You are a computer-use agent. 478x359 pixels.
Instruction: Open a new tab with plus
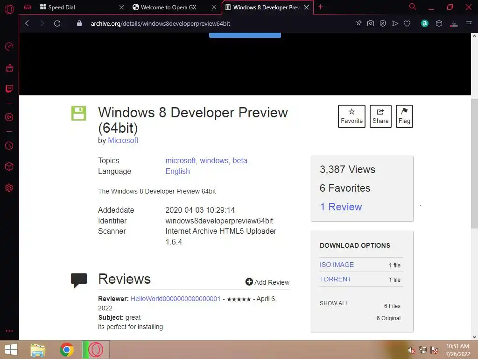[x=320, y=7]
